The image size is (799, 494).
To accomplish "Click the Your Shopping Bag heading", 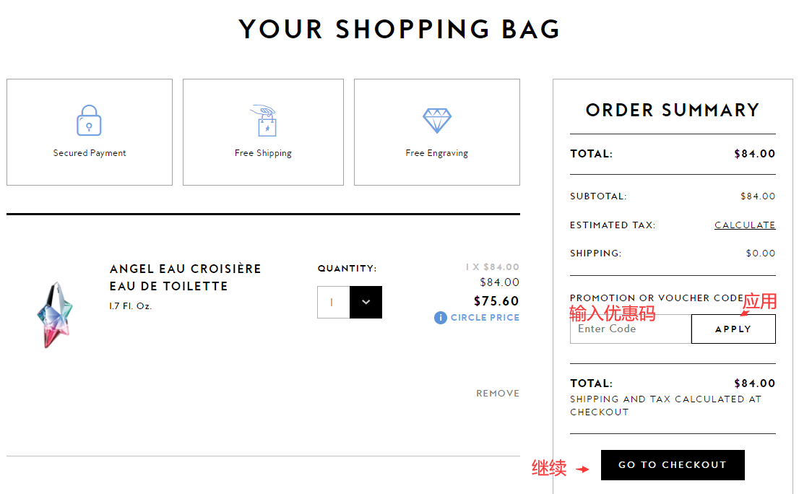I will [399, 30].
